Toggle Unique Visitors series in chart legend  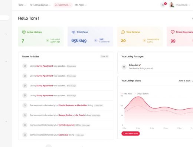141,94
